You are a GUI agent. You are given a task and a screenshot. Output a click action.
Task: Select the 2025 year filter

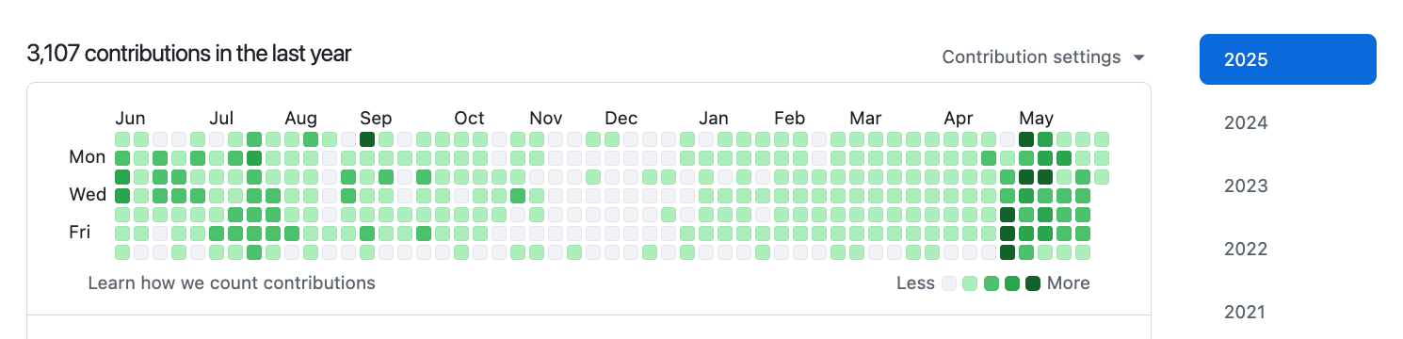(x=1288, y=59)
